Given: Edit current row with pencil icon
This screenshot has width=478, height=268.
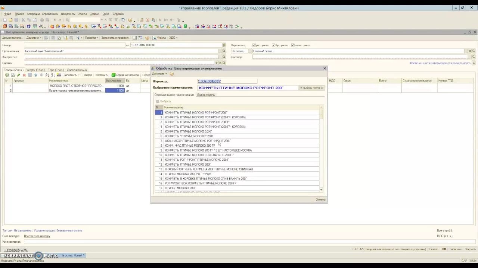Looking at the screenshot, I should (18, 75).
